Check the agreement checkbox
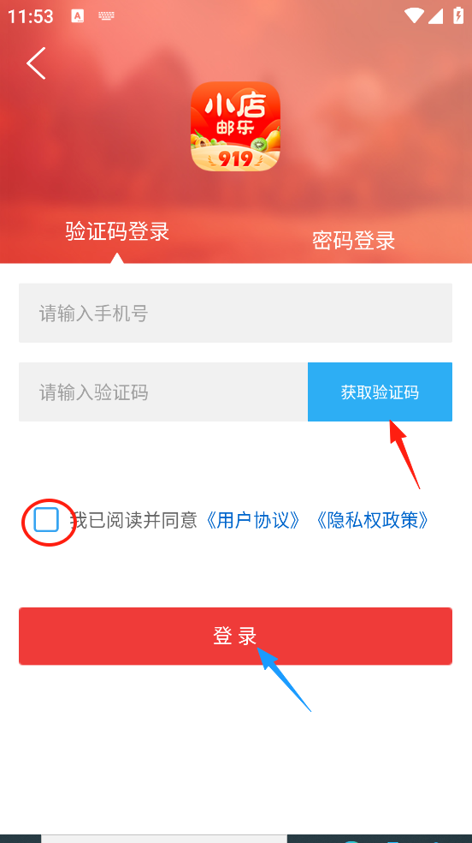The height and width of the screenshot is (843, 472). [x=46, y=520]
